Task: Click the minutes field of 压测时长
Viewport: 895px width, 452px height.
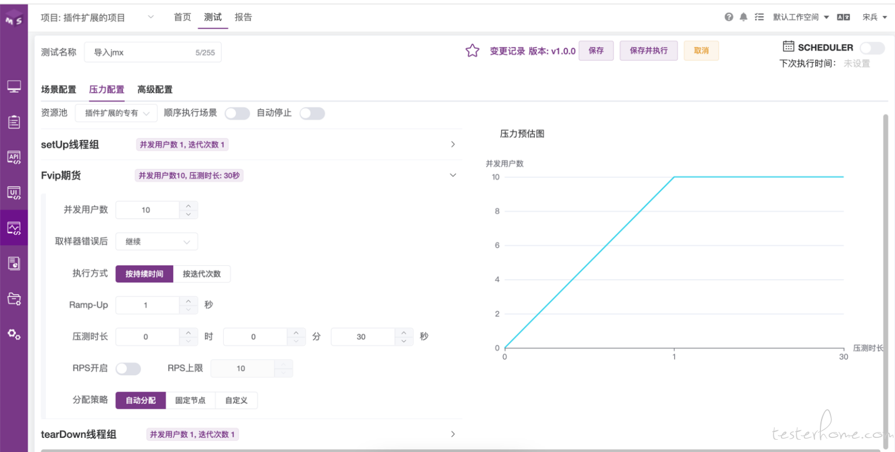Action: (x=255, y=337)
